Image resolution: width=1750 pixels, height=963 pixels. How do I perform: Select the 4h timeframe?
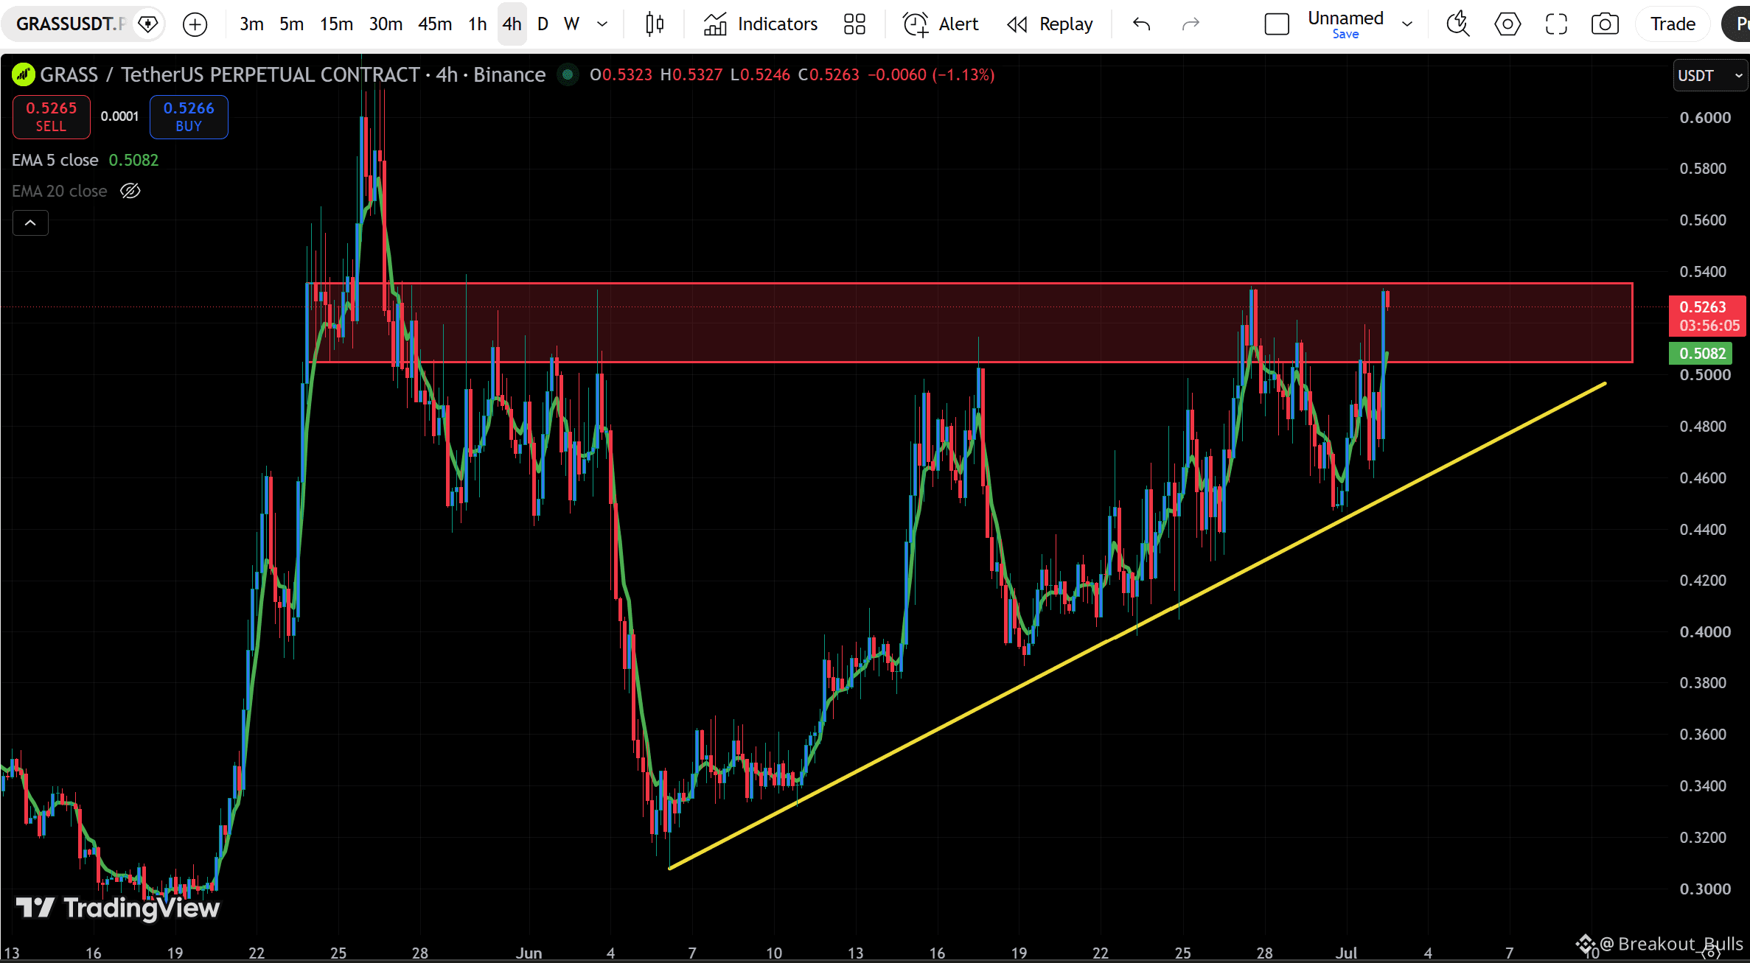coord(512,24)
